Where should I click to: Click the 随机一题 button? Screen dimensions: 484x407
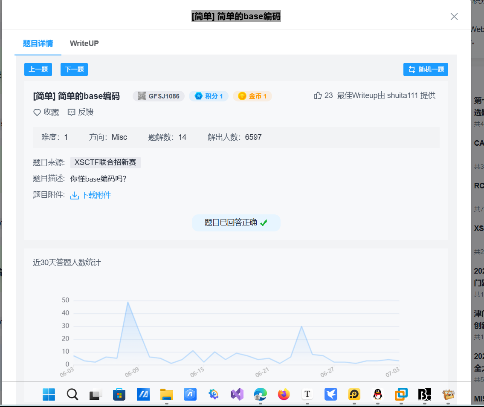(426, 69)
